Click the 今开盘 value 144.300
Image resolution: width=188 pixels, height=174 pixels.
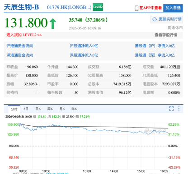coord(72,67)
